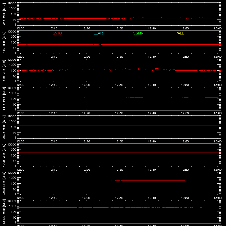Viewport: 226px width, 226px height.
Task: Click the green SGMR station label
Action: (138, 33)
